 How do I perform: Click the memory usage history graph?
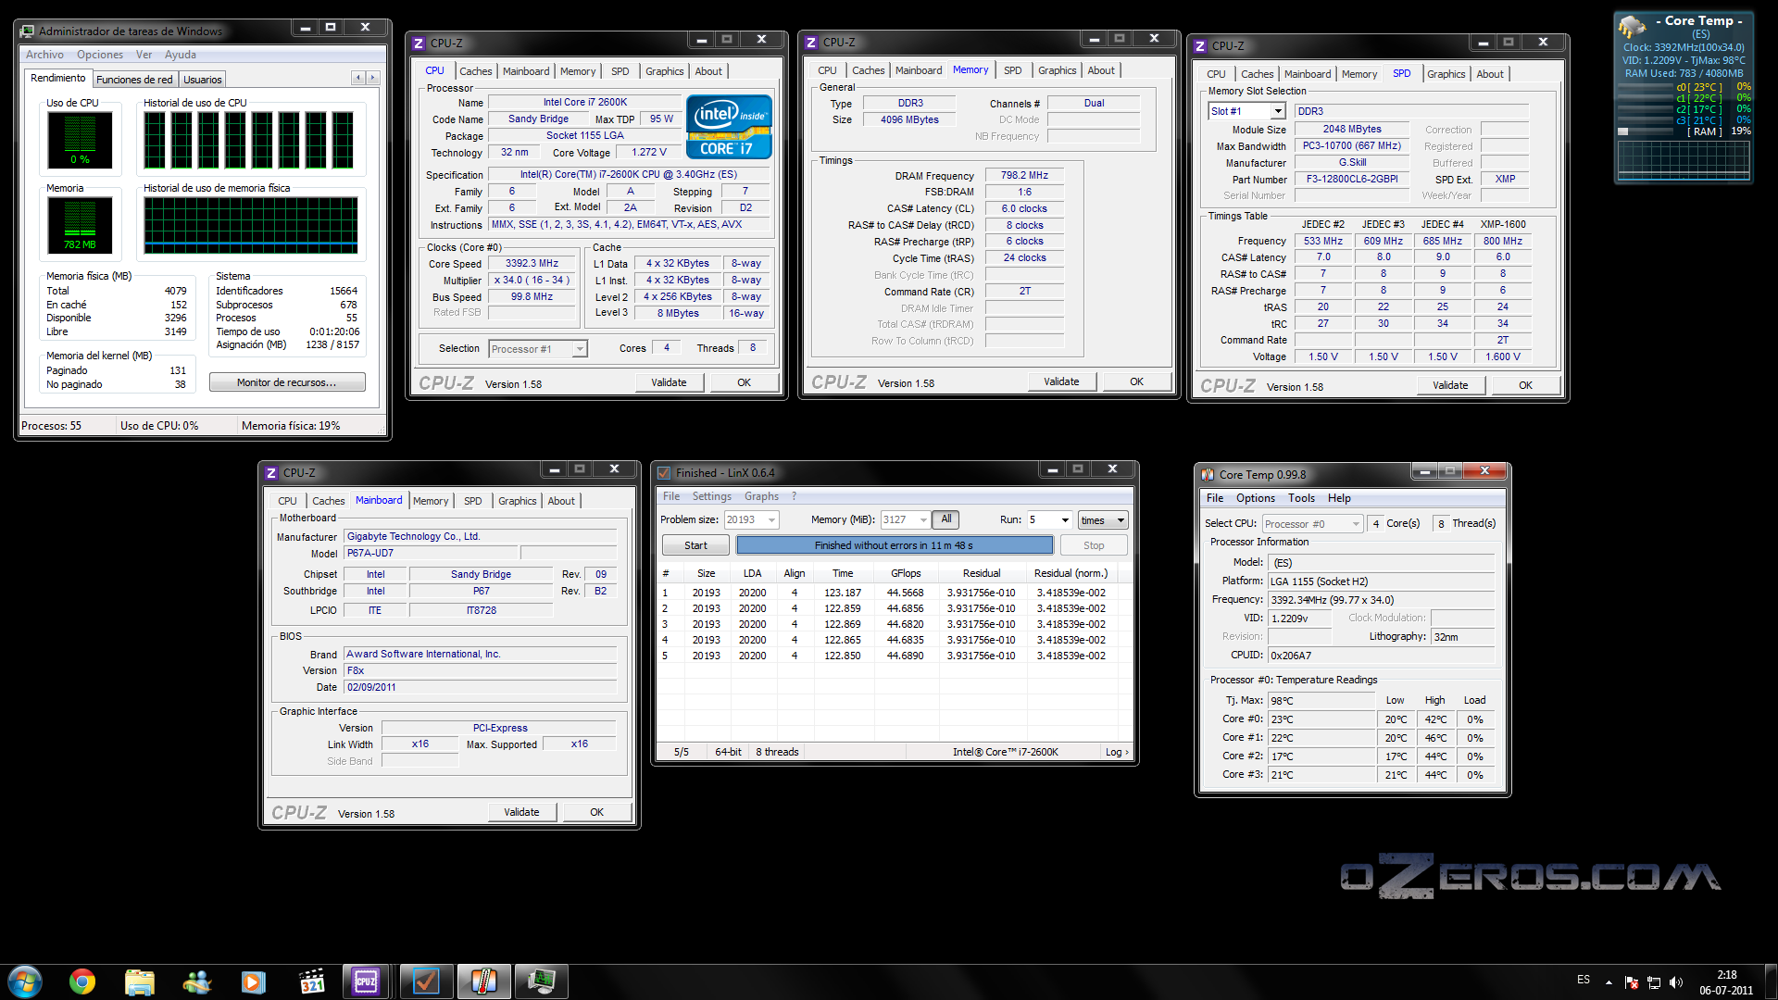pos(250,225)
